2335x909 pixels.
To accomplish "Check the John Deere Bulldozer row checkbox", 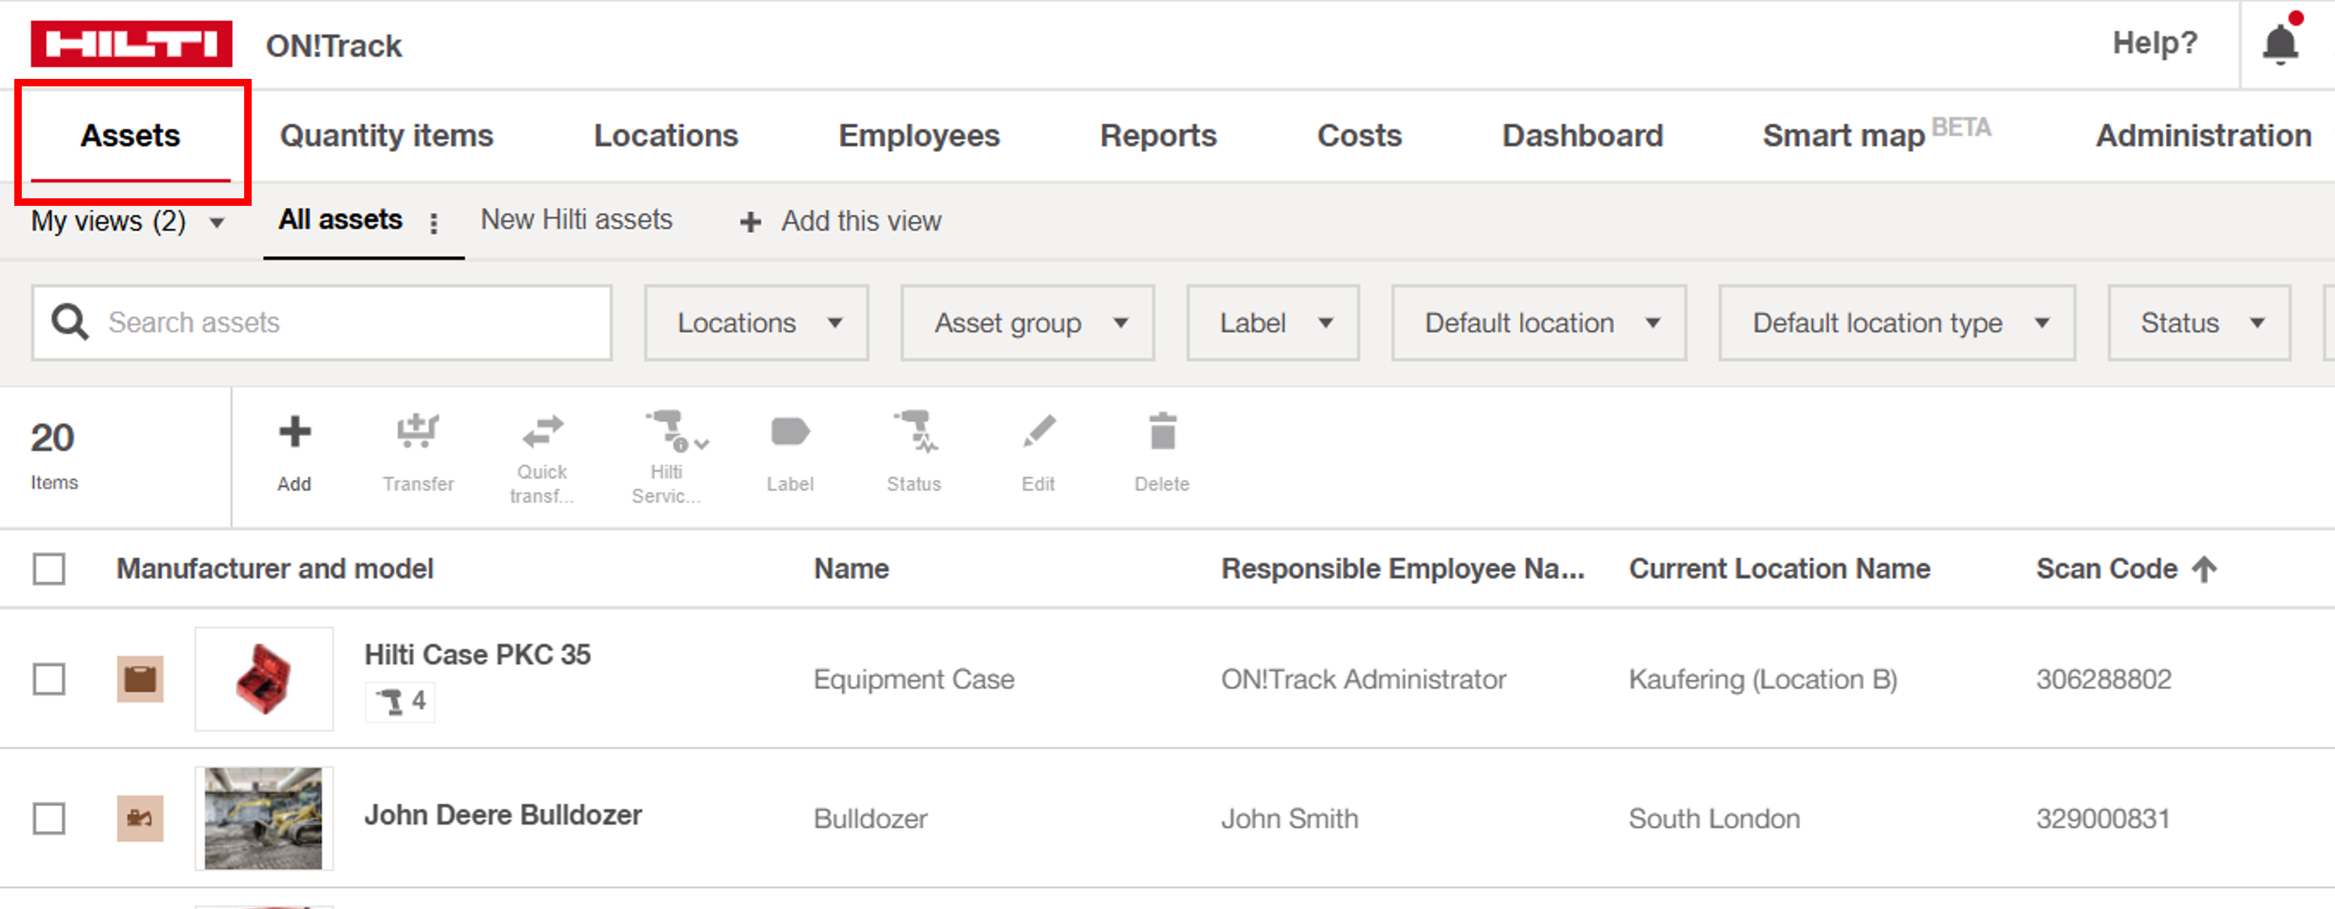I will [49, 818].
